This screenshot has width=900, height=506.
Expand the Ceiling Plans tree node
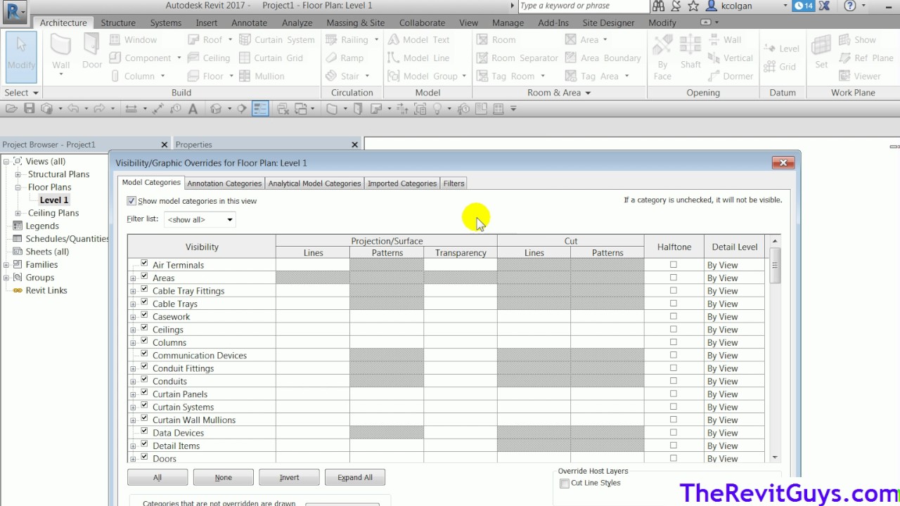click(x=18, y=213)
